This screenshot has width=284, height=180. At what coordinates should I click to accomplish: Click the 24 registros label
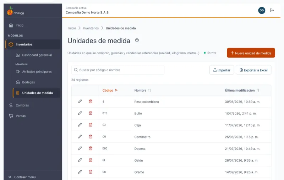80,80
